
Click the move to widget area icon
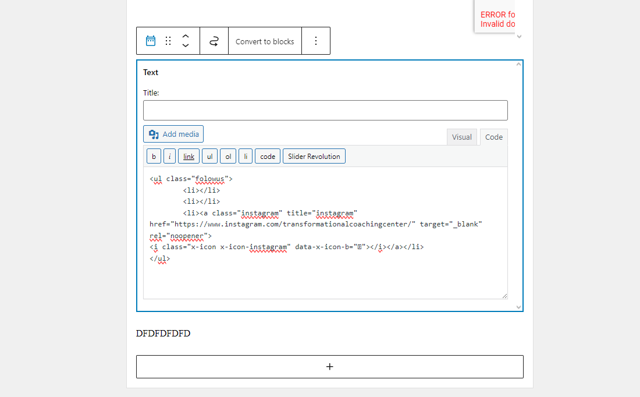(214, 41)
